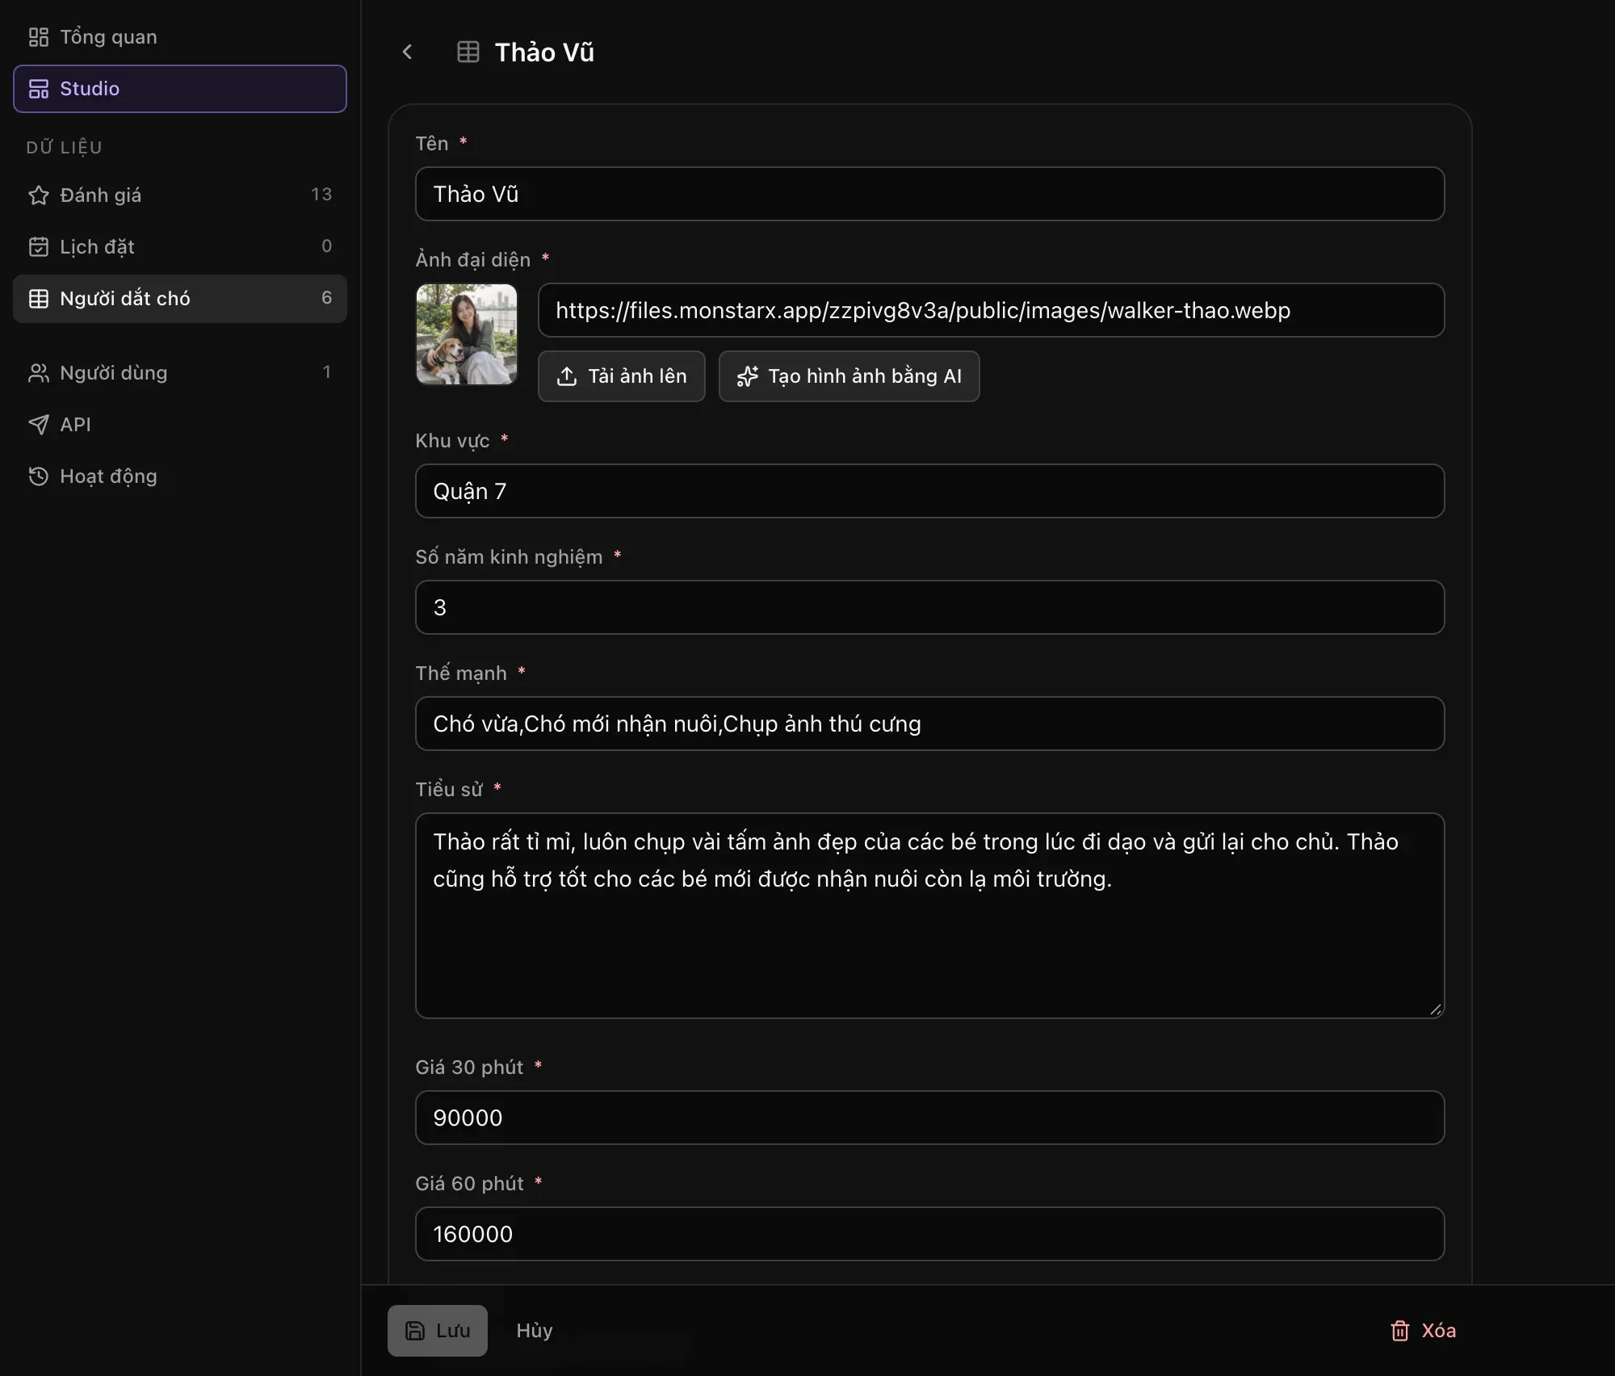This screenshot has width=1615, height=1376.
Task: Click the Lưu save button
Action: pos(437,1331)
